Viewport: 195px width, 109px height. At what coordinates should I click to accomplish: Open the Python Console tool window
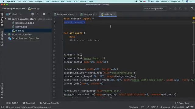(49, 103)
